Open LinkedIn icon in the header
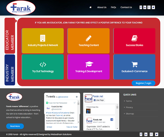Viewport: 164px width, 137px height. tap(145, 7)
